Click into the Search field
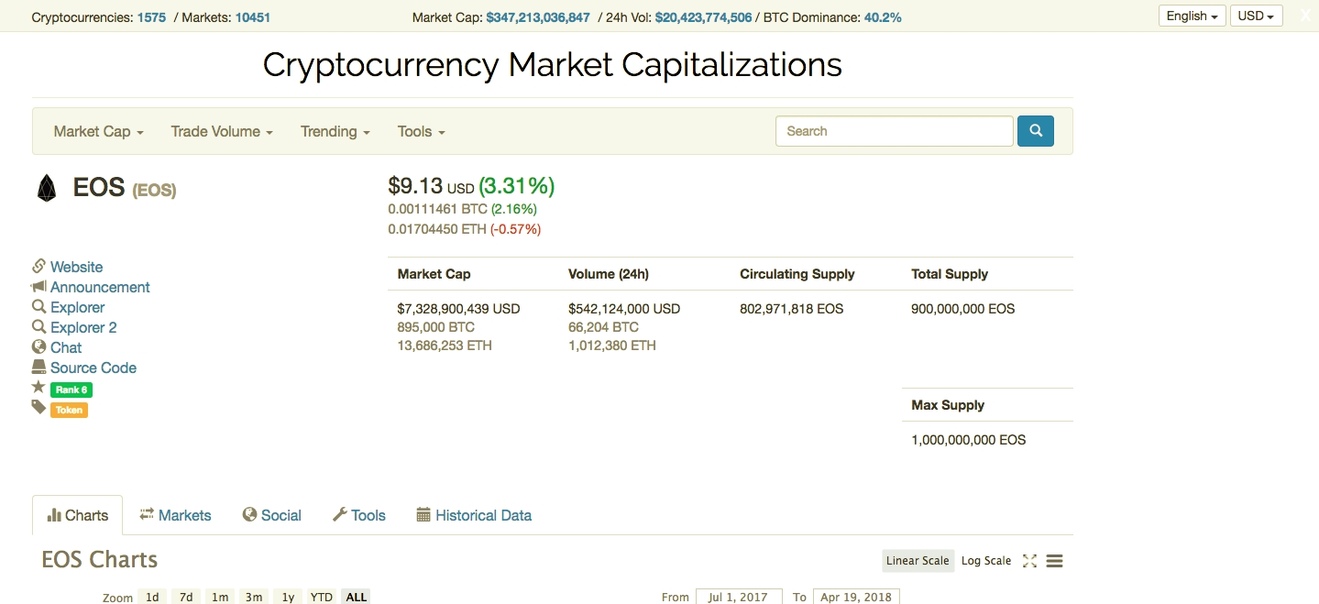 click(x=895, y=131)
